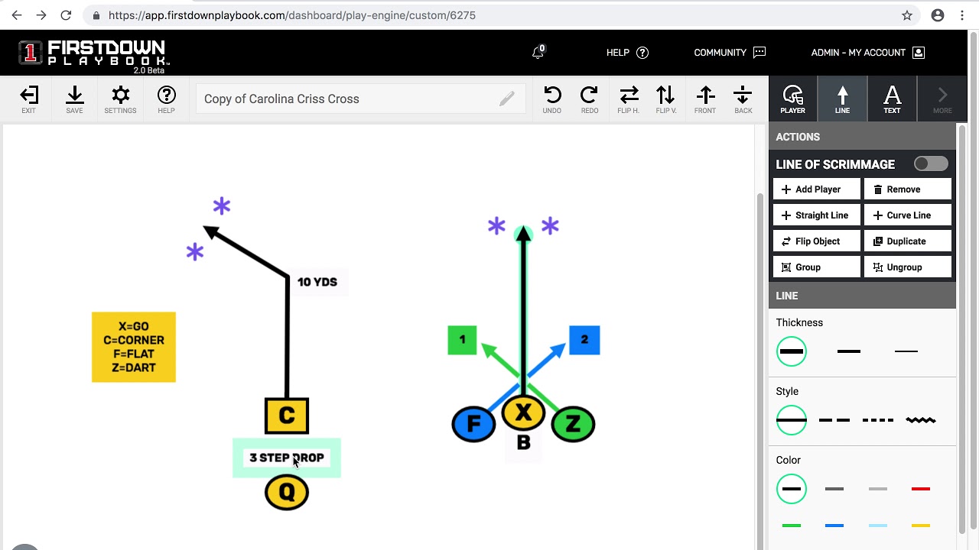This screenshot has height=550, width=979.
Task: Pick the dark gray line color
Action: click(x=834, y=489)
